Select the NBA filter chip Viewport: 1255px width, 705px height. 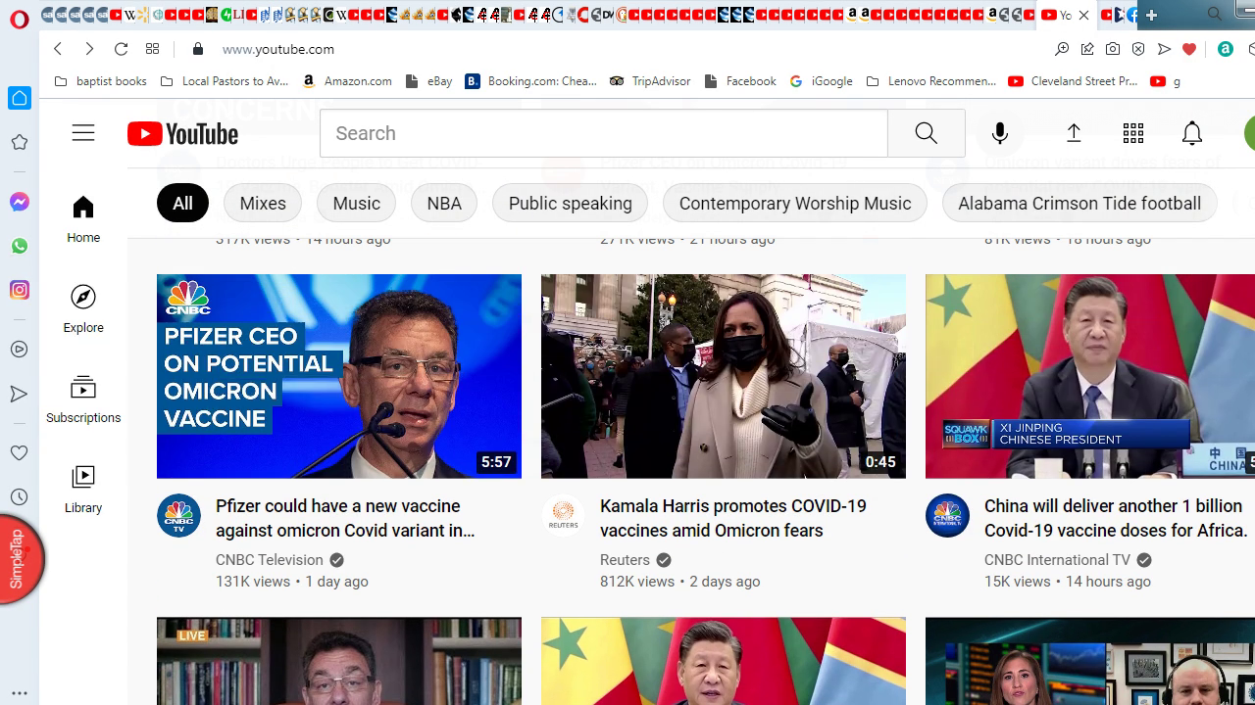click(444, 204)
